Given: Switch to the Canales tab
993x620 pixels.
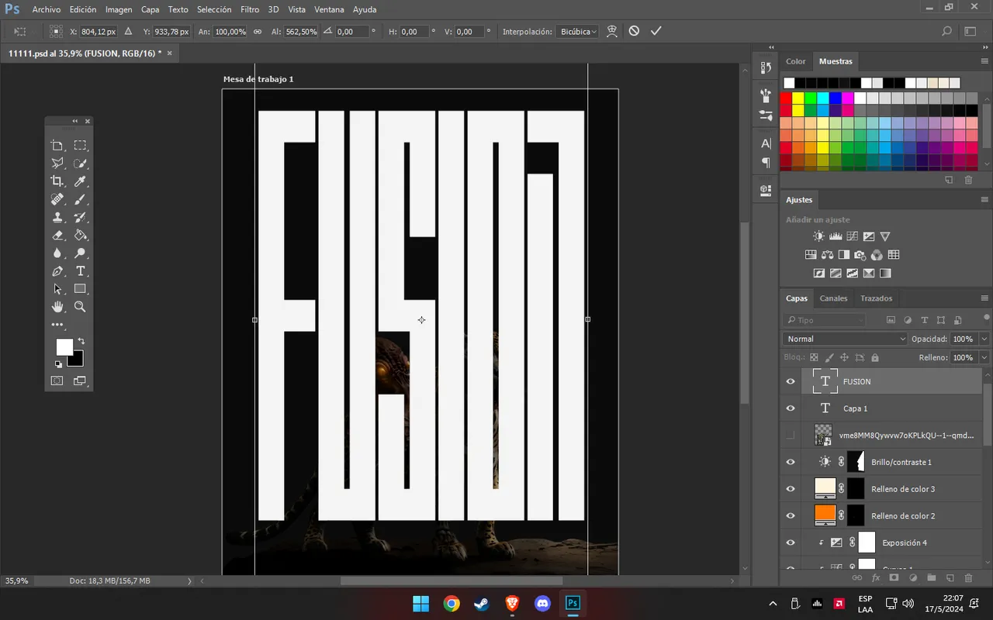Looking at the screenshot, I should pos(834,298).
